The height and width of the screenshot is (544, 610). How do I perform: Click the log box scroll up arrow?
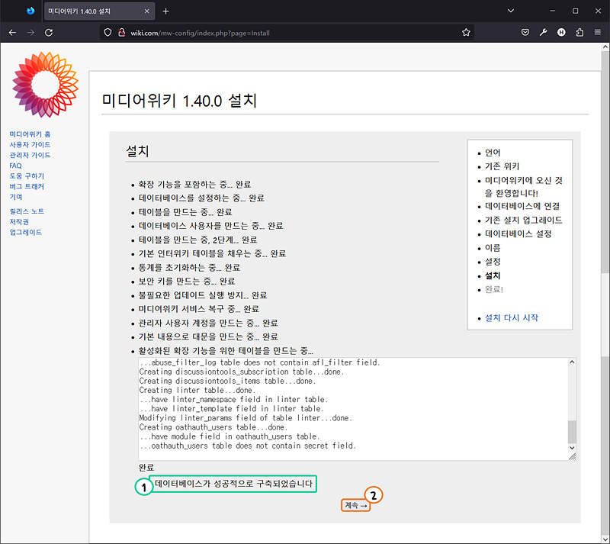pyautogui.click(x=572, y=362)
